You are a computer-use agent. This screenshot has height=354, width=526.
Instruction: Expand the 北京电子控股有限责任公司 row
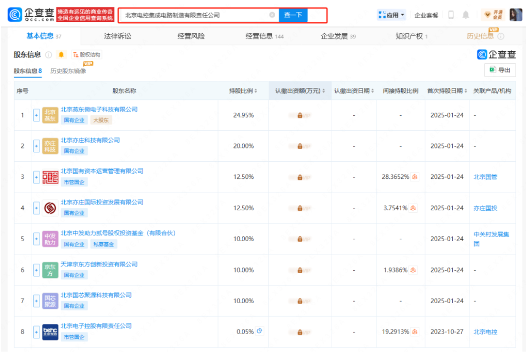(x=36, y=332)
